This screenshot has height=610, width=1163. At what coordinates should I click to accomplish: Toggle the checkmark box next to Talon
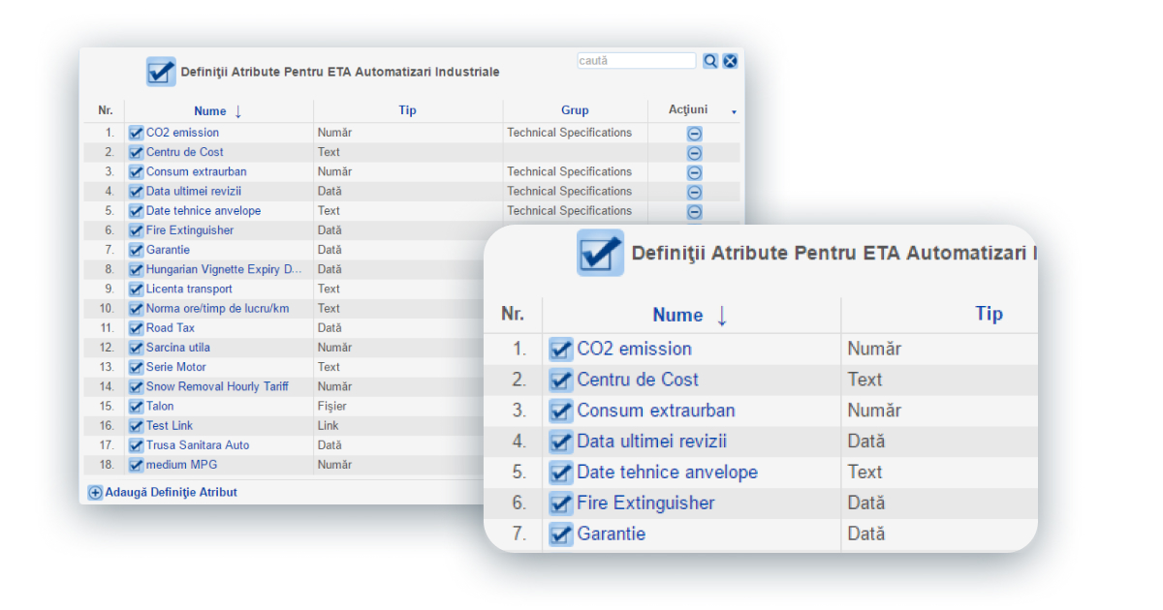(x=136, y=407)
